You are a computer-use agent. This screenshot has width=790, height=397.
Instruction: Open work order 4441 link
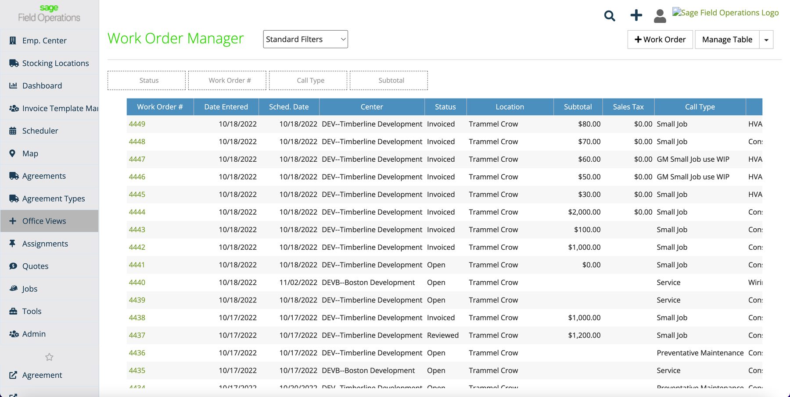click(x=137, y=265)
